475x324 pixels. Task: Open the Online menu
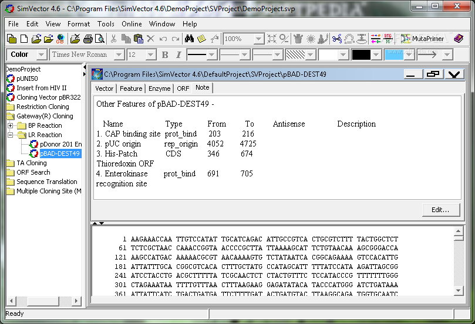[x=132, y=24]
